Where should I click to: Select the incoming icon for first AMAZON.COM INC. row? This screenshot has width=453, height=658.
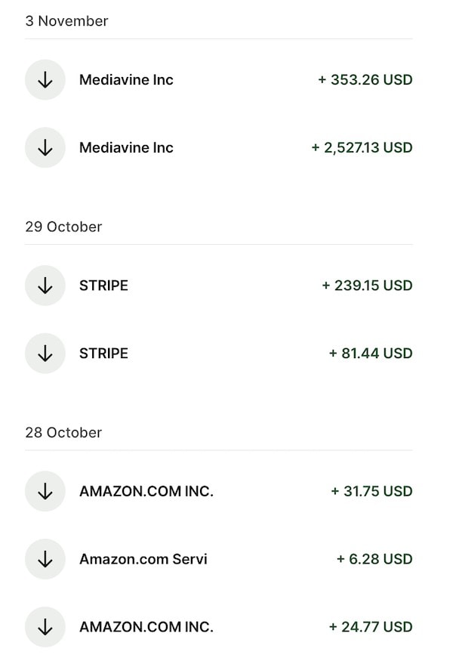(x=45, y=491)
